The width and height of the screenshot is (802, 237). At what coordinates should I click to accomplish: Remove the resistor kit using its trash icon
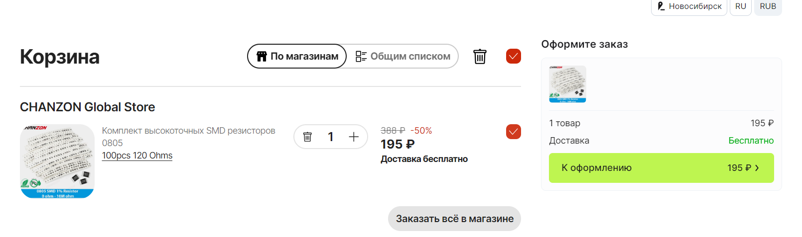pyautogui.click(x=307, y=137)
